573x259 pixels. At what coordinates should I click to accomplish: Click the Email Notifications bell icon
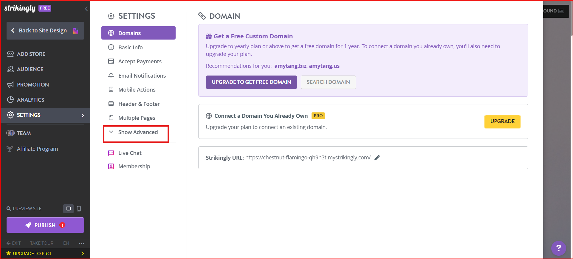pyautogui.click(x=111, y=76)
